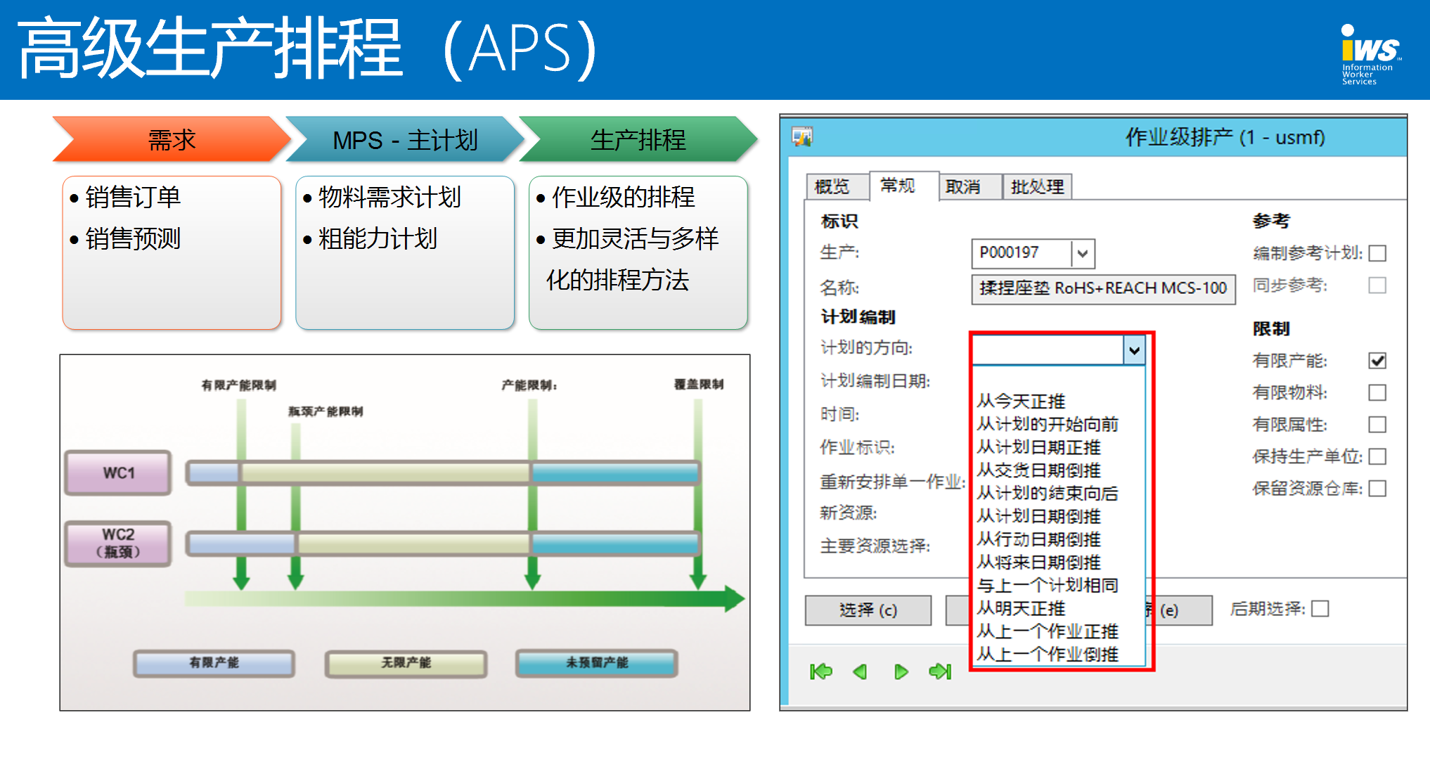Click the 有限产能限制 diagram label
Screen dimensions: 1430x784
[x=239, y=385]
